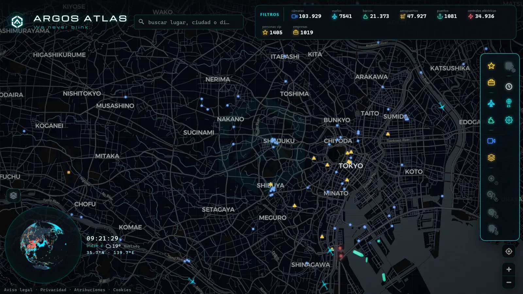Screen dimensions: 523x294
Task: Click airplane marker near Katsushika
Action: pyautogui.click(x=442, y=106)
